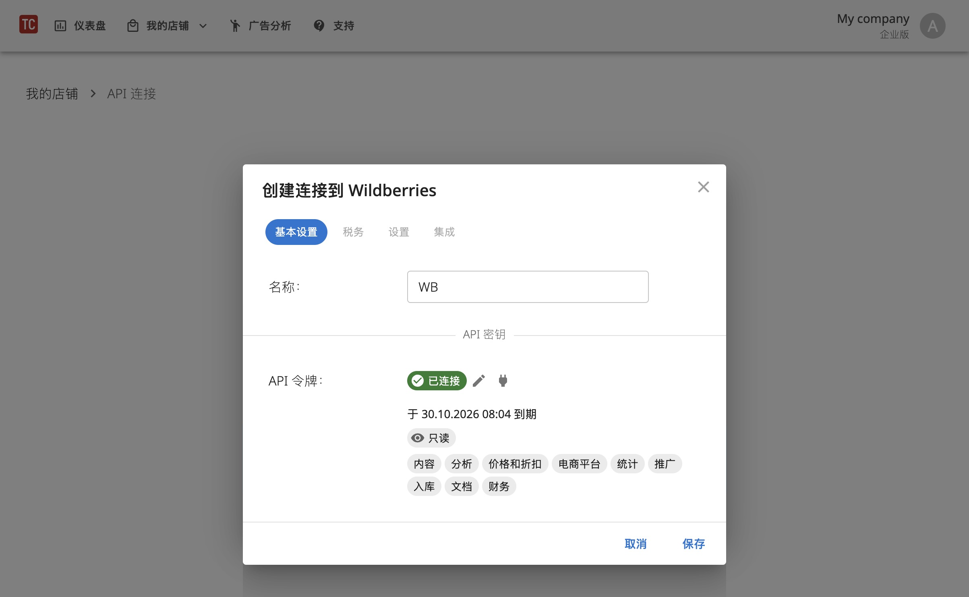Image resolution: width=969 pixels, height=597 pixels.
Task: Click the 企业版 plan label
Action: coord(894,35)
